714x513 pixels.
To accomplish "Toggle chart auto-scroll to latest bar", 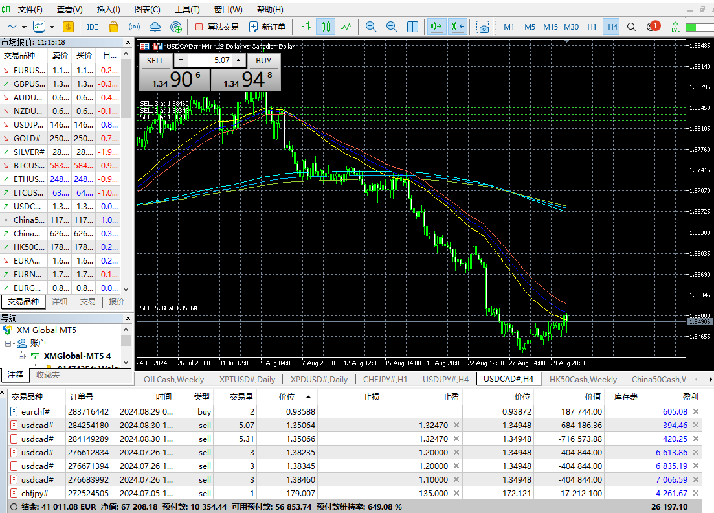I will 436,27.
